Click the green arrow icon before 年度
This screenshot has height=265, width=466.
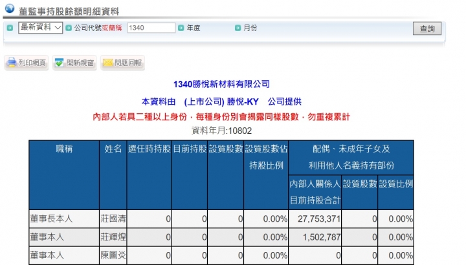(x=181, y=28)
